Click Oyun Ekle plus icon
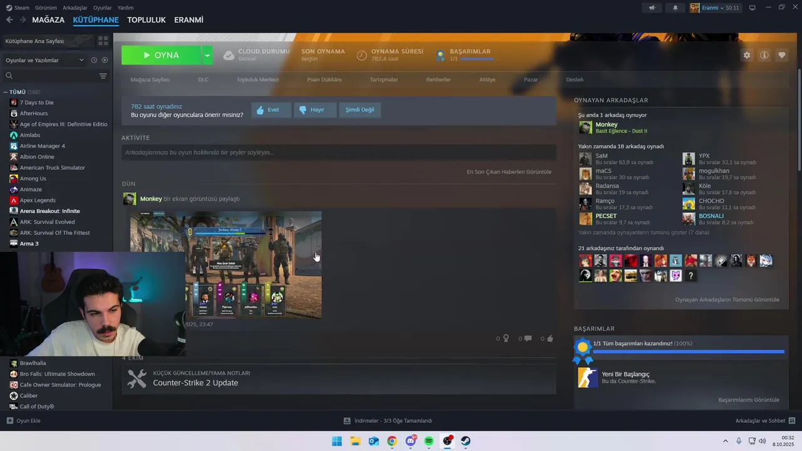 tap(9, 421)
